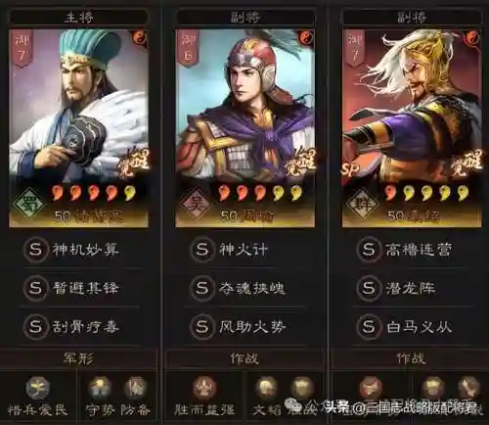The image size is (489, 425).
Task: Open the 潜龙阵 skill
Action: [410, 288]
